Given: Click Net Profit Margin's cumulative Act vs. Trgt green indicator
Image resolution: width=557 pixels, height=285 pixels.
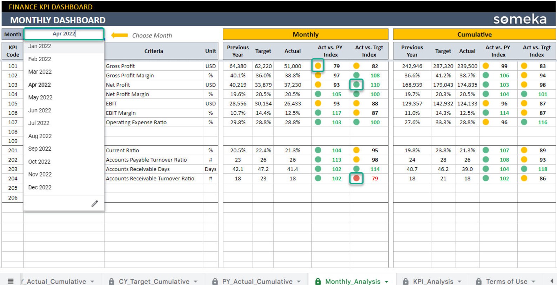Looking at the screenshot, I should (524, 94).
